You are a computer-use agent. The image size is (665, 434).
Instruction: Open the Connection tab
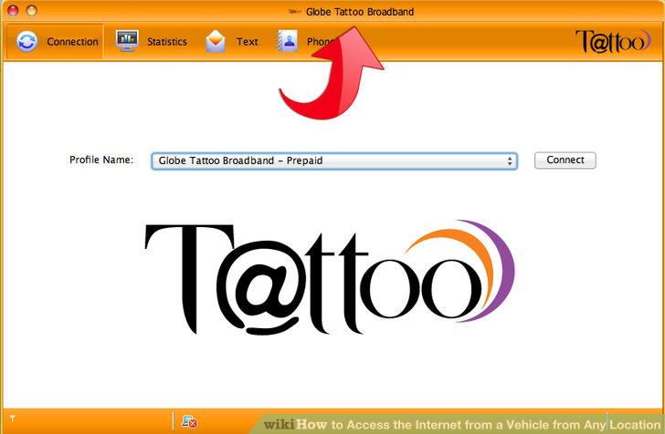coord(55,42)
